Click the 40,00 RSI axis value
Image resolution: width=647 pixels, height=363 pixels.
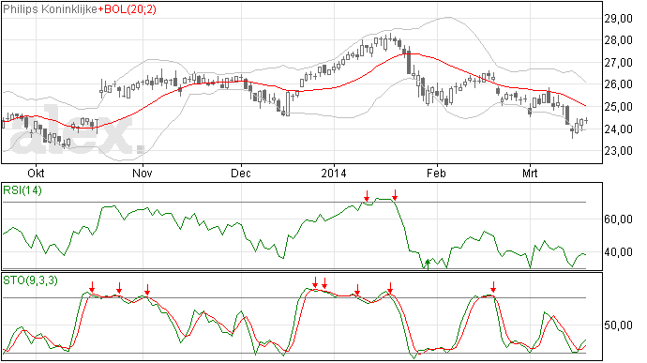point(619,252)
